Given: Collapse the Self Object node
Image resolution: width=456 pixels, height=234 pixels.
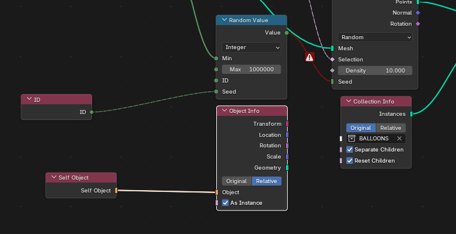Looking at the screenshot, I should coord(53,177).
